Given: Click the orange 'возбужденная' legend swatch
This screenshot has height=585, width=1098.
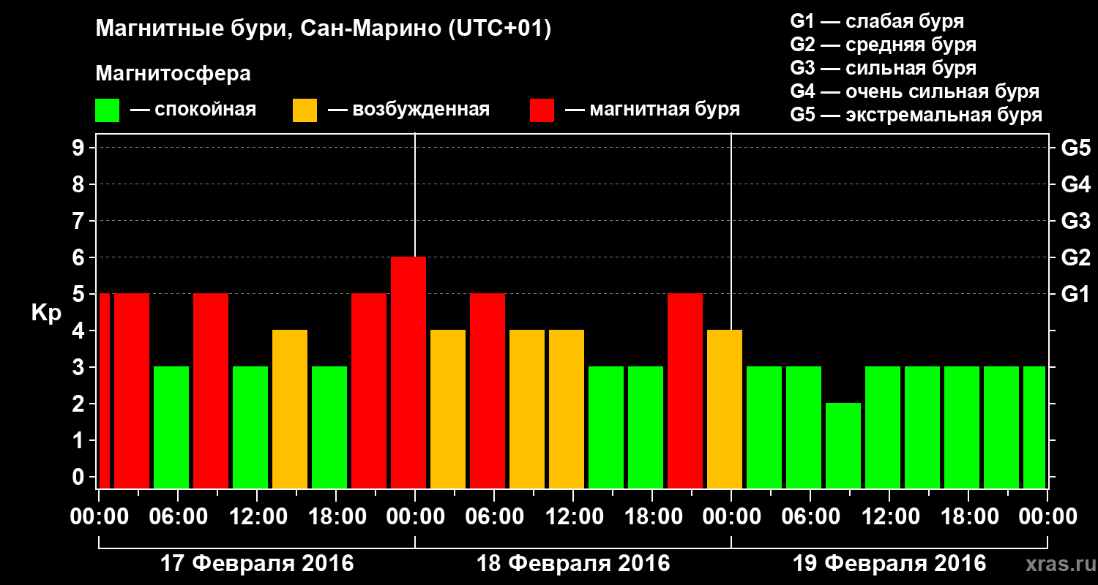Looking at the screenshot, I should pyautogui.click(x=305, y=110).
